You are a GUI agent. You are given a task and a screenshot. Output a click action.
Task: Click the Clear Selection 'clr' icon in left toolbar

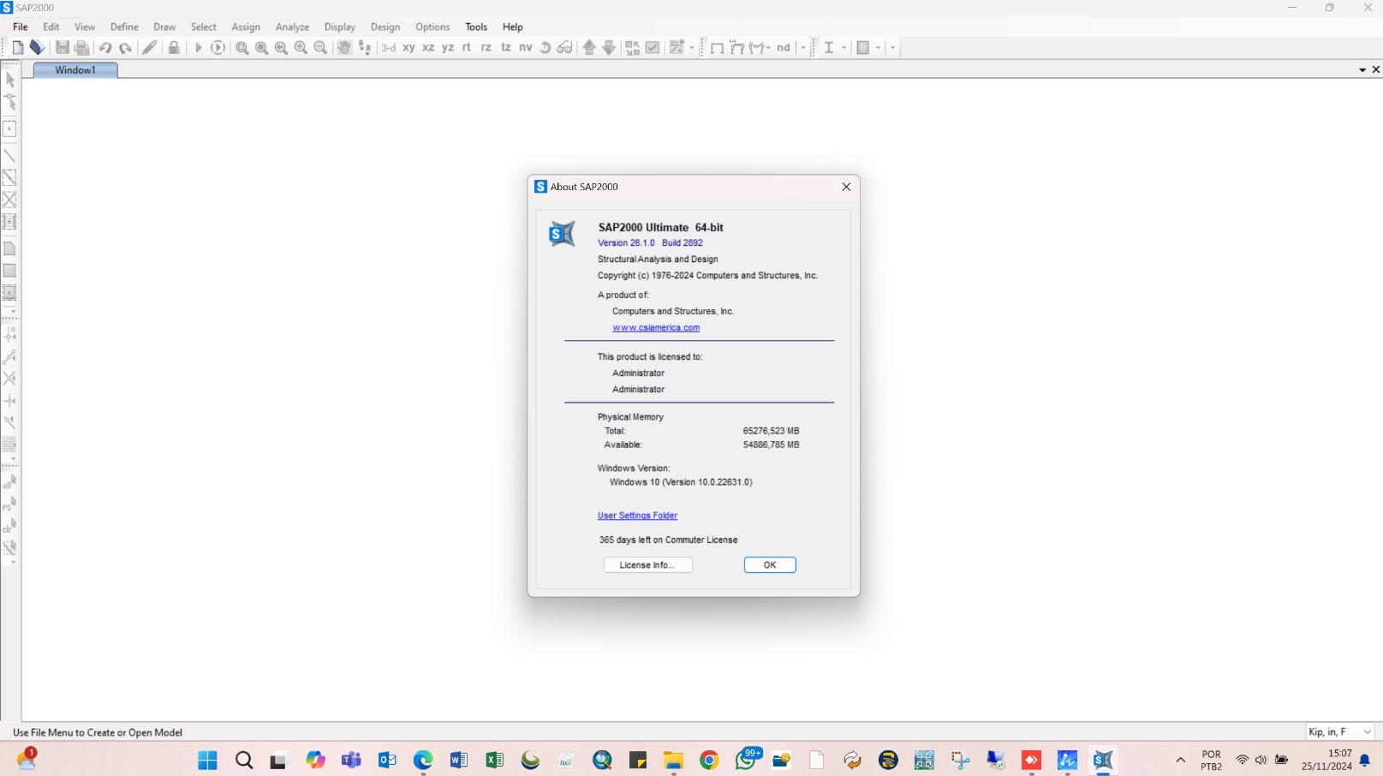pos(10,526)
